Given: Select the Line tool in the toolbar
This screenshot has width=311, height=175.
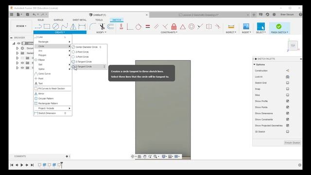Looking at the screenshot, I should click(38, 26).
